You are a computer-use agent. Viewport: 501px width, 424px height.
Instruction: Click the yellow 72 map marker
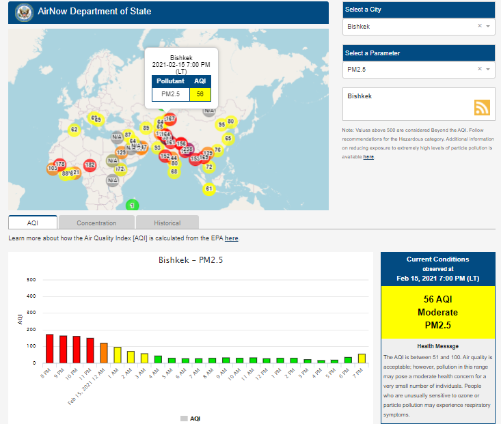pos(209,167)
